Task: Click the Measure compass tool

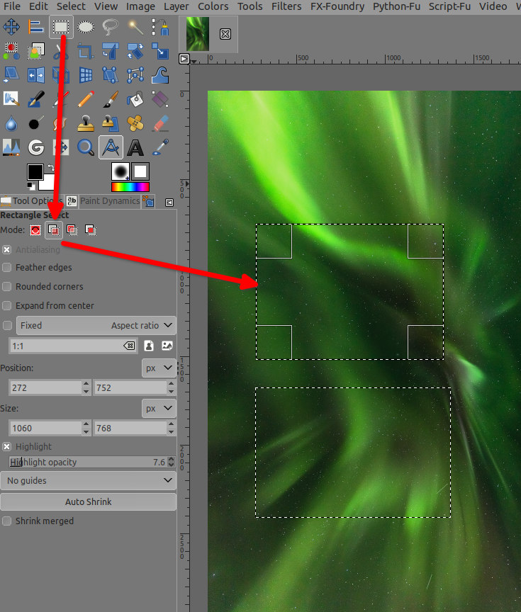Action: pyautogui.click(x=111, y=147)
